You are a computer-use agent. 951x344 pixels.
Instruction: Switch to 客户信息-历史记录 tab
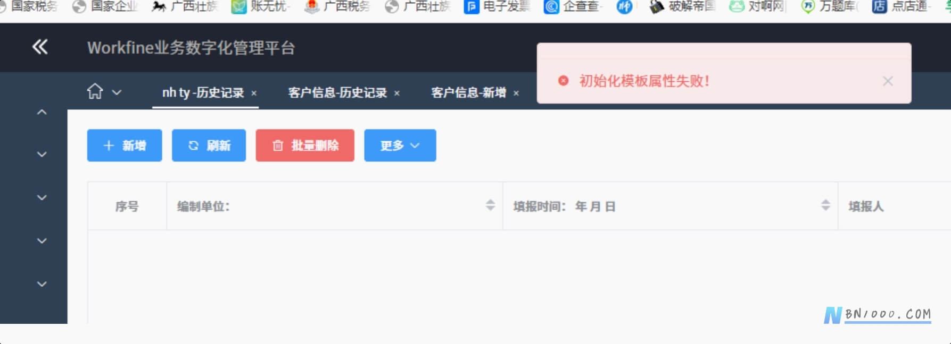pos(337,93)
